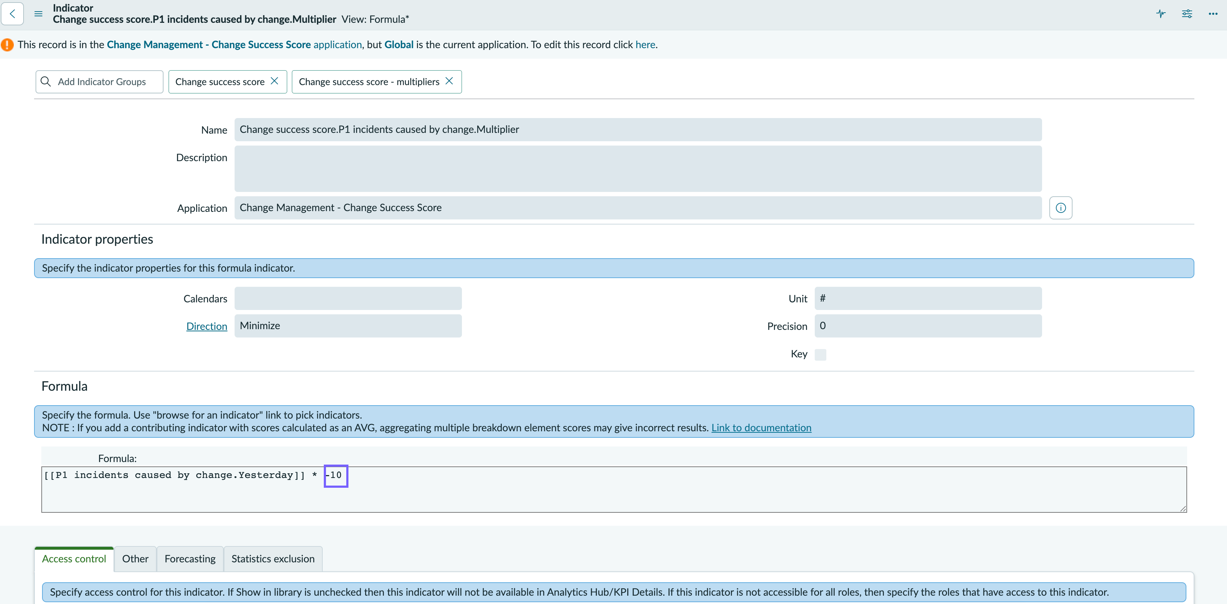The image size is (1227, 604).
Task: Open the Other tab
Action: (x=135, y=559)
